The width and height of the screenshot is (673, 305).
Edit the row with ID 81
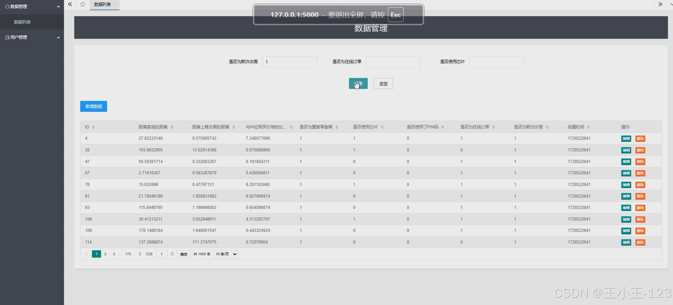tap(626, 196)
